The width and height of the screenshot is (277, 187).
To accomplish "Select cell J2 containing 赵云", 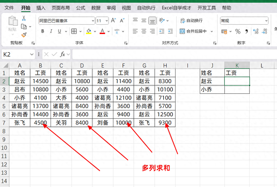I will [x=212, y=81].
